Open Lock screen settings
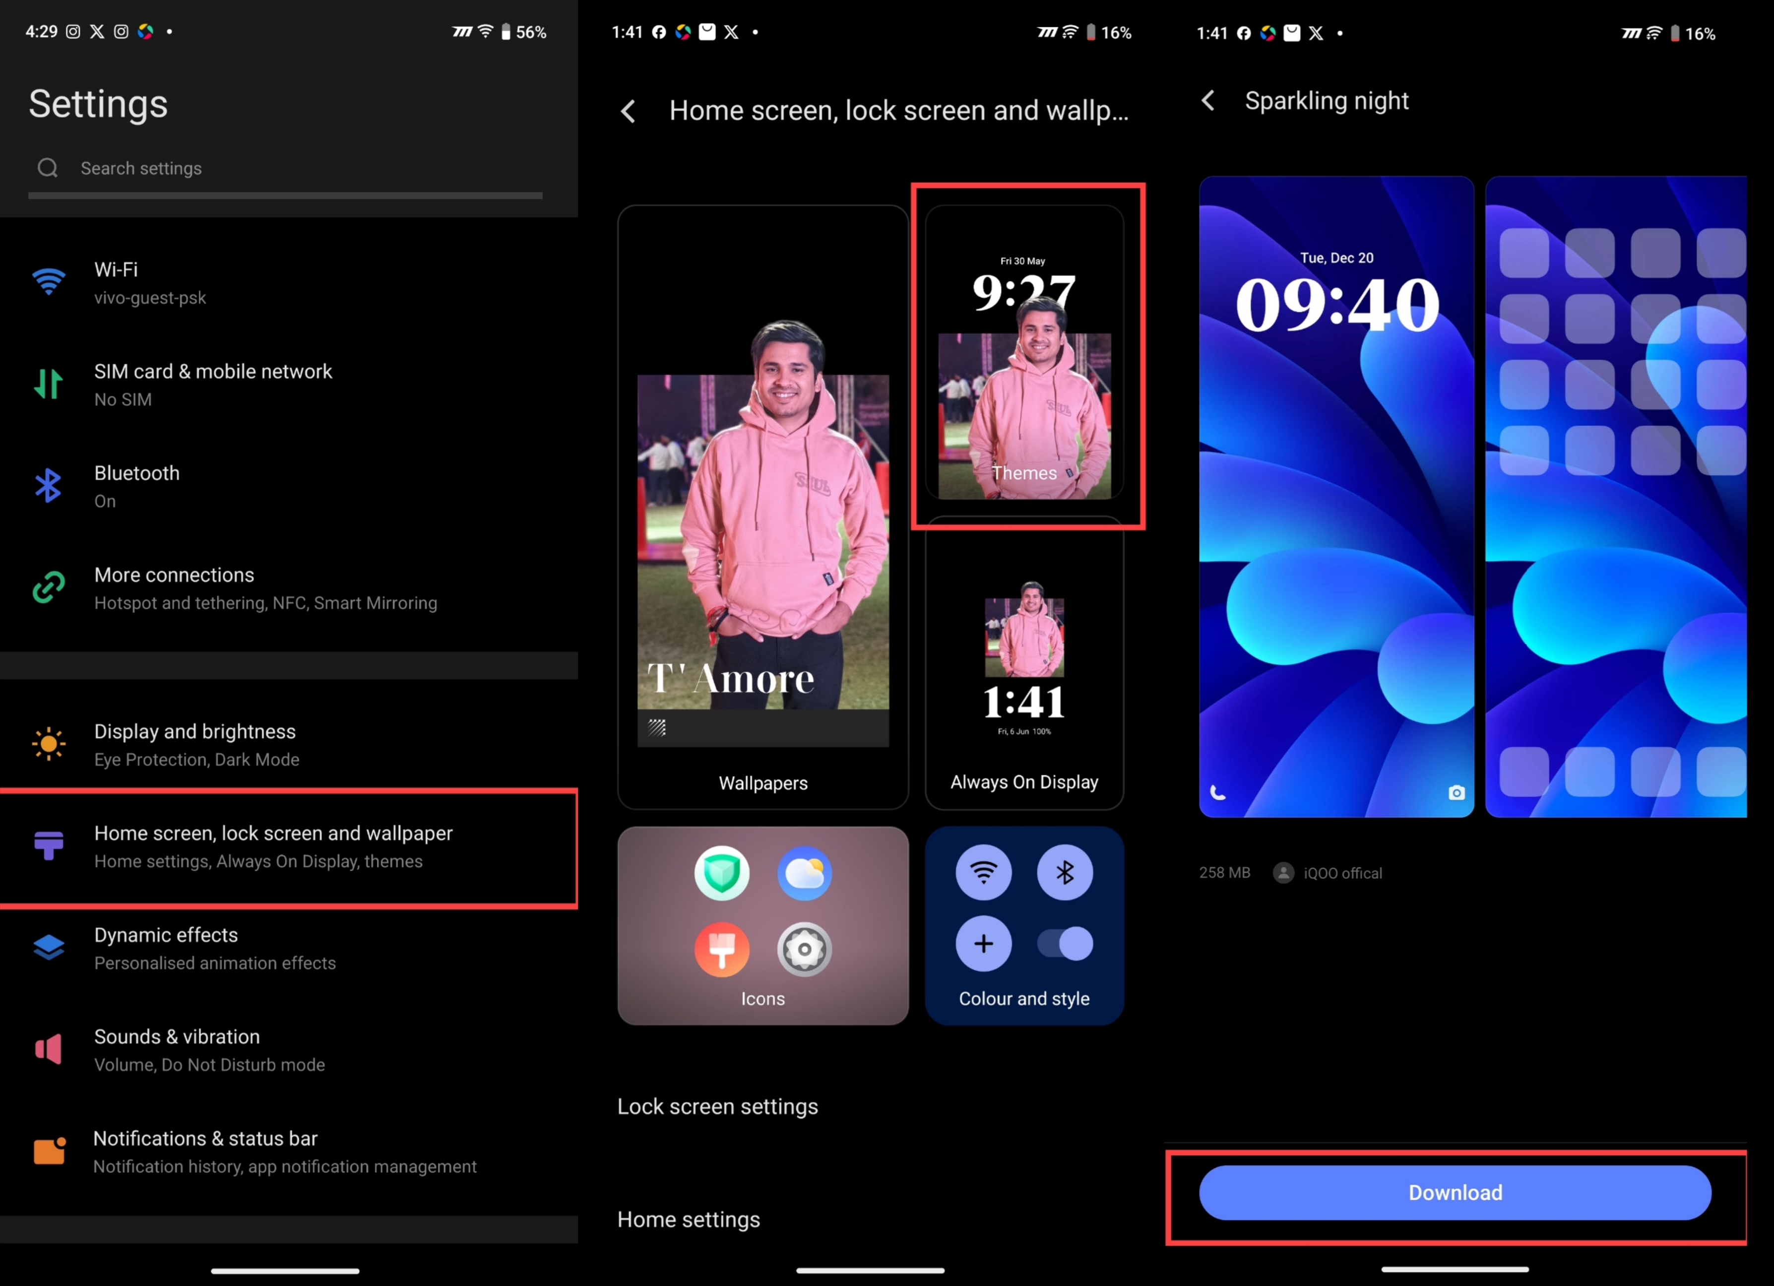 tap(717, 1107)
